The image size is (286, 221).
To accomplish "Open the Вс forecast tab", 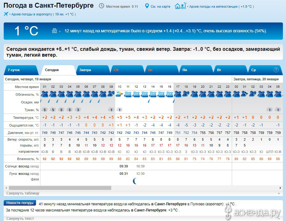I will pos(161,70).
